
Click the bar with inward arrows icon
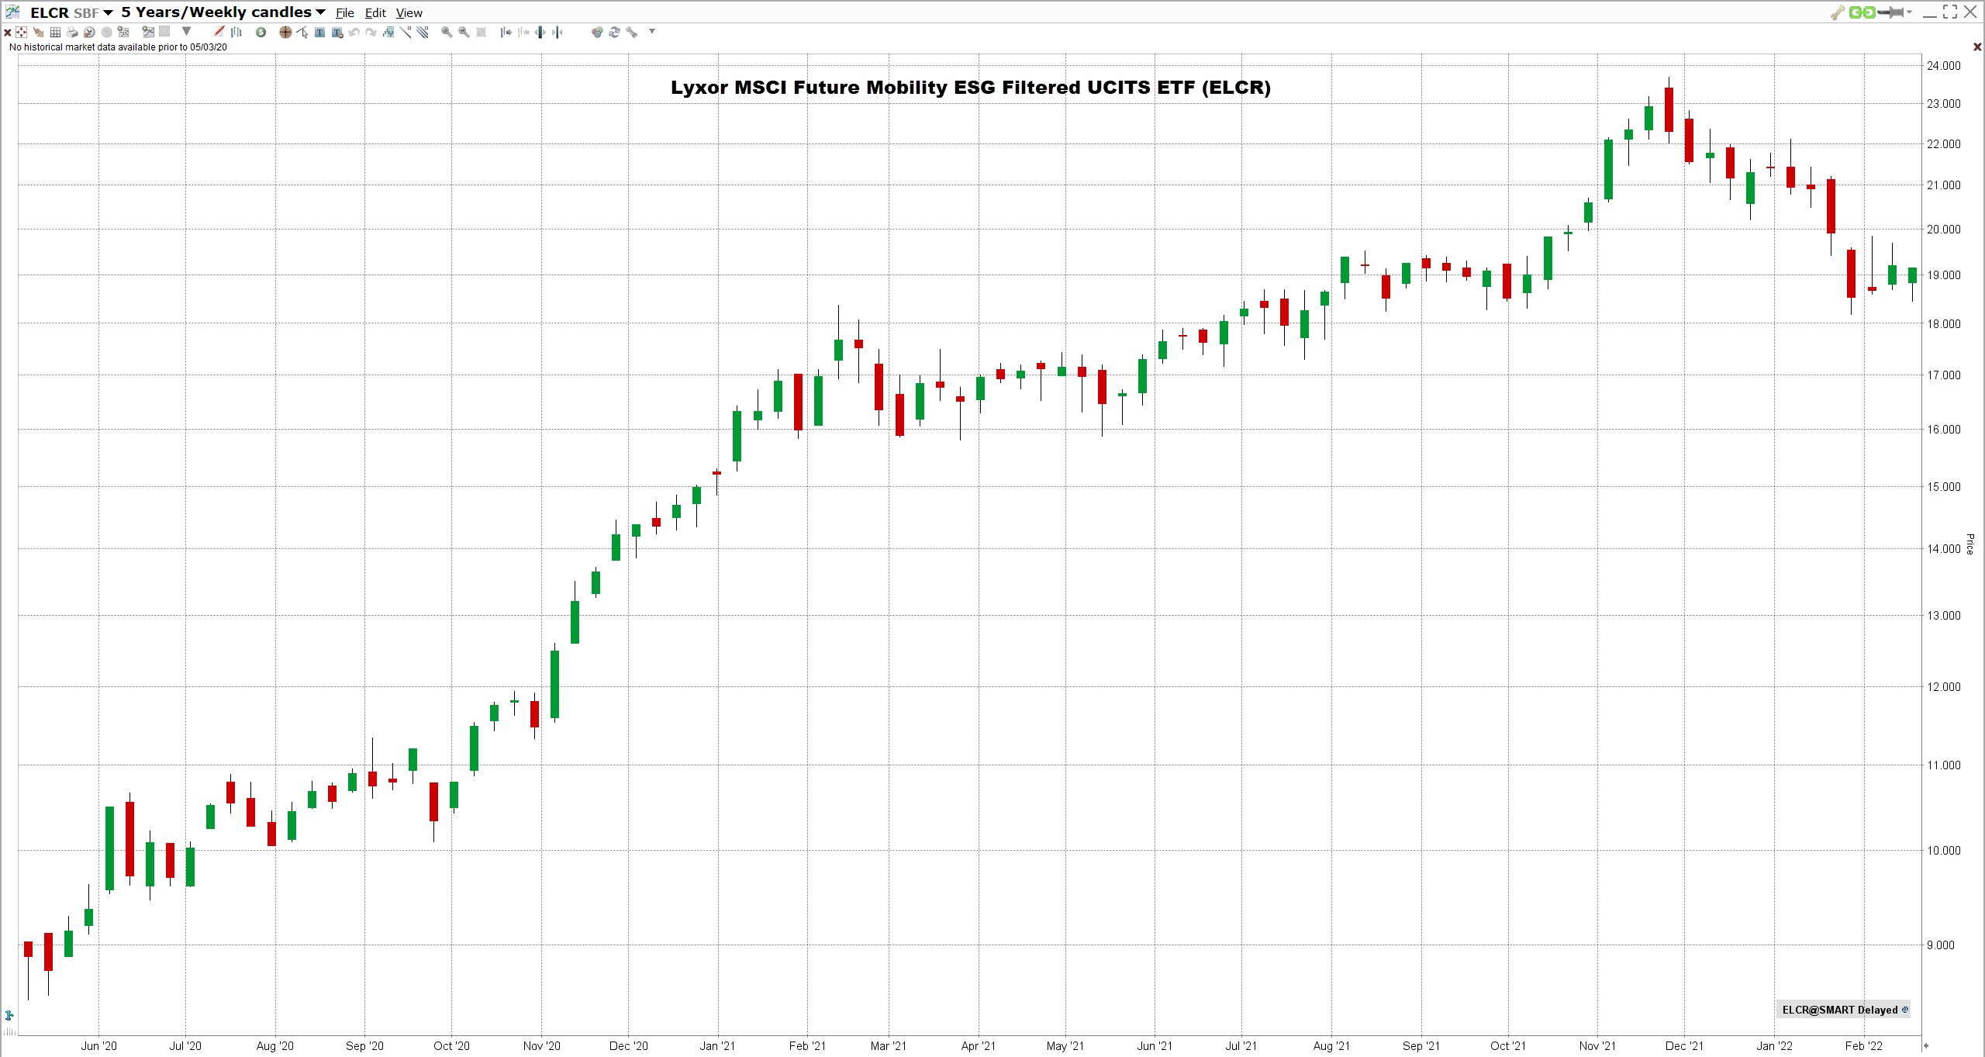[x=558, y=33]
